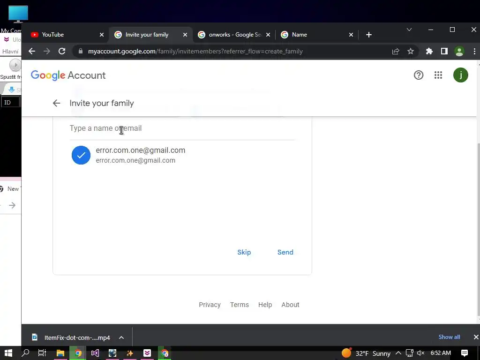This screenshot has width=480, height=360.
Task: Click the Google Account logo
Action: [x=68, y=75]
